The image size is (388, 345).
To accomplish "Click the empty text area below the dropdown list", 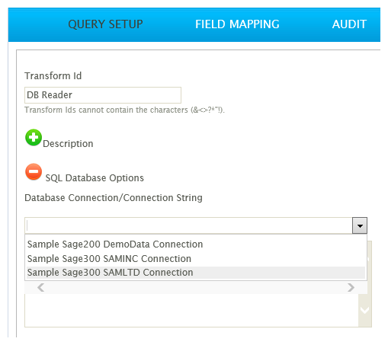I will [x=191, y=310].
